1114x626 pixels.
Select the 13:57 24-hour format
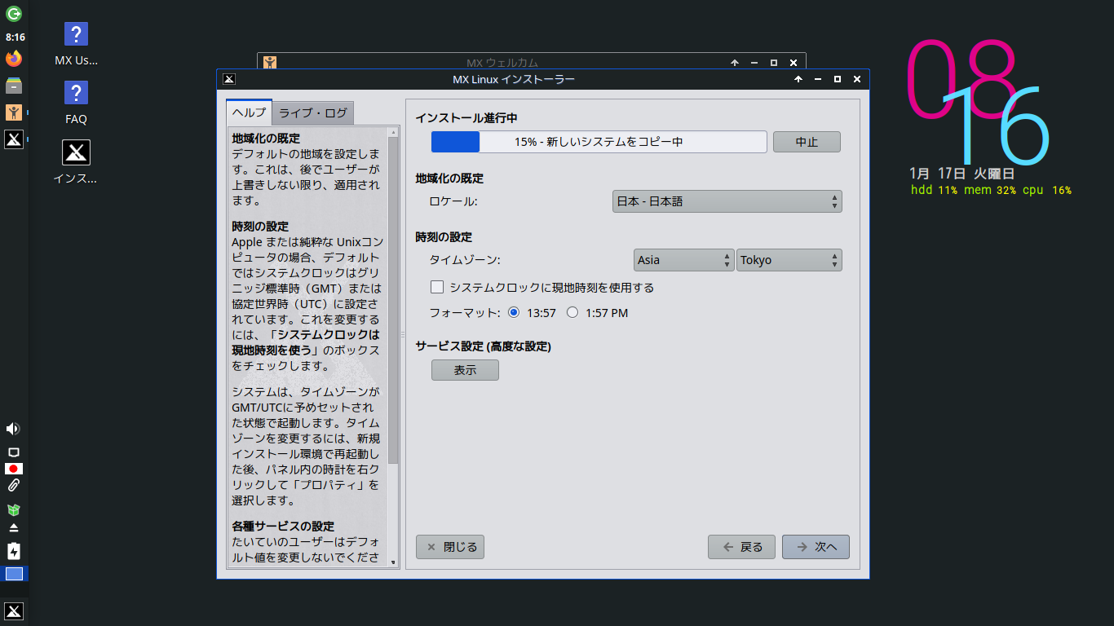coord(514,312)
